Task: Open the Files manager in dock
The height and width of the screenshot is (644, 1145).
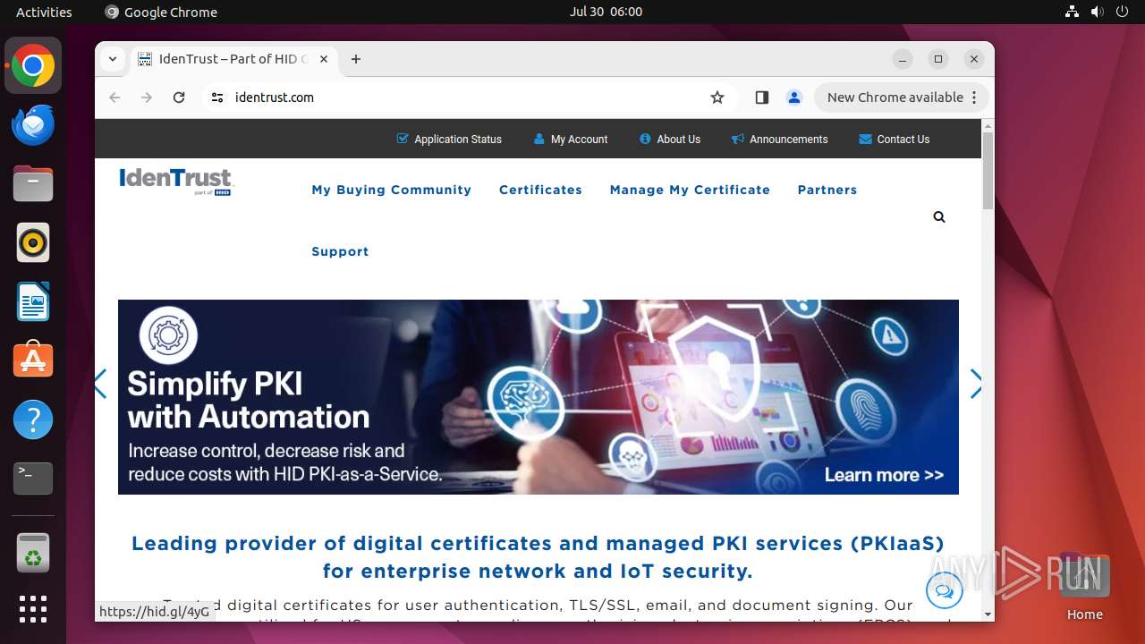Action: coord(33,184)
